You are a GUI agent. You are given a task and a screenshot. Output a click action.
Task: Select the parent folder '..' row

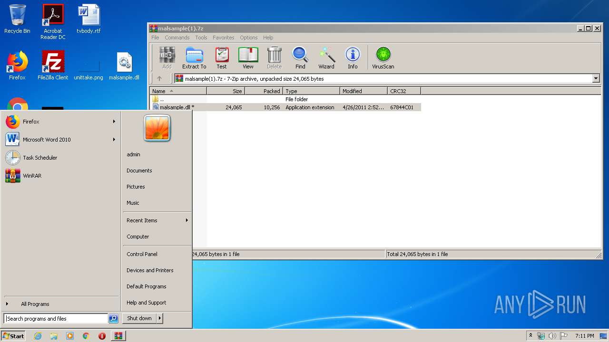click(x=285, y=99)
